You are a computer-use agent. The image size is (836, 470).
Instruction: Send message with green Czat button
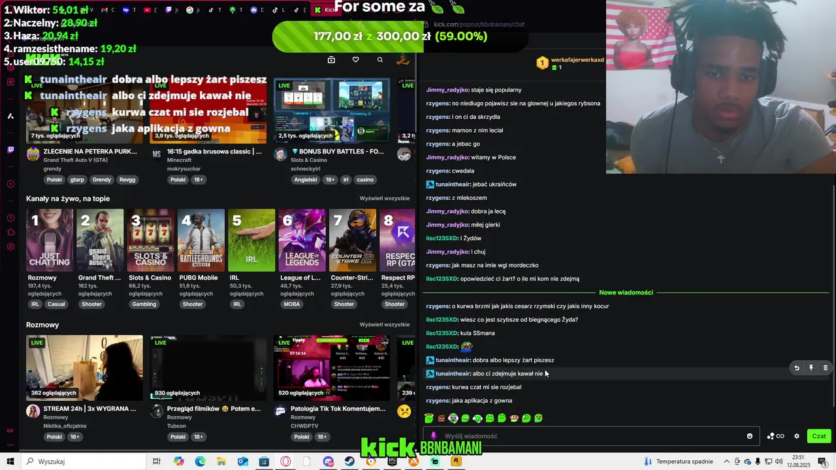[819, 436]
